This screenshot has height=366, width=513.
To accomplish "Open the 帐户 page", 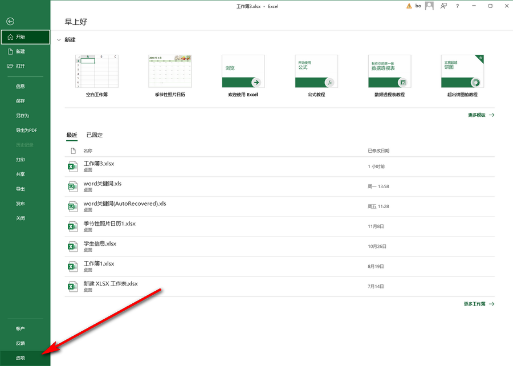I will [19, 328].
